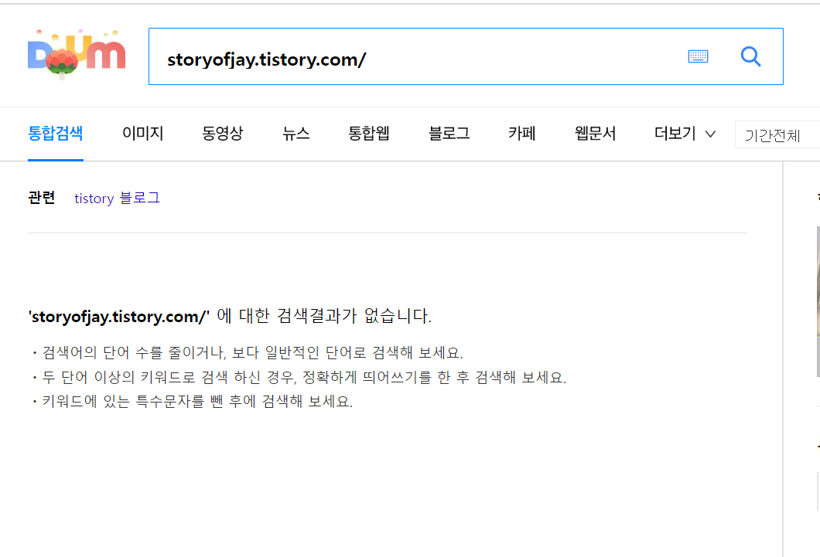
Task: Open the 통합웹 tab
Action: tap(369, 134)
